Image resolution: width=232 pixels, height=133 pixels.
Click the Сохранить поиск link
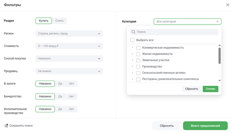[21, 126]
